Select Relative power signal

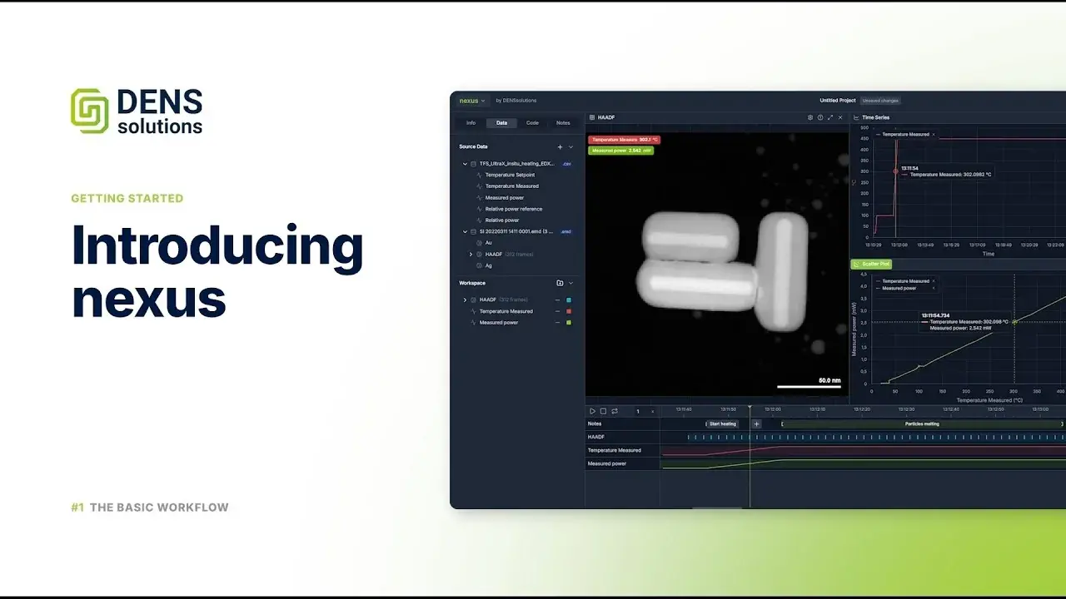[501, 220]
